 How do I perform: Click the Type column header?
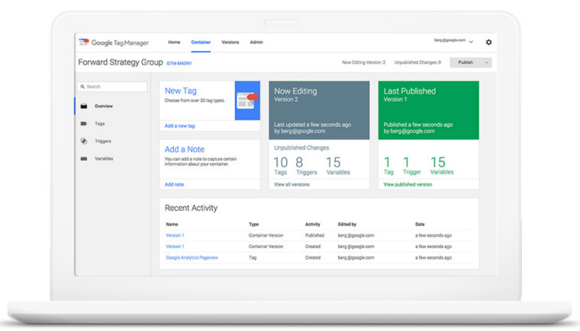click(253, 224)
